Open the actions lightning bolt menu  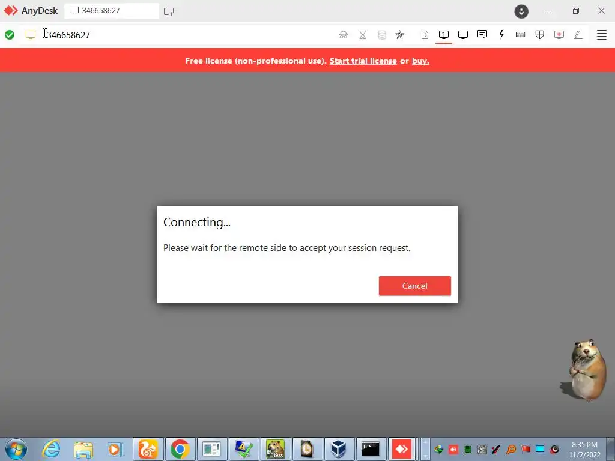pyautogui.click(x=501, y=34)
